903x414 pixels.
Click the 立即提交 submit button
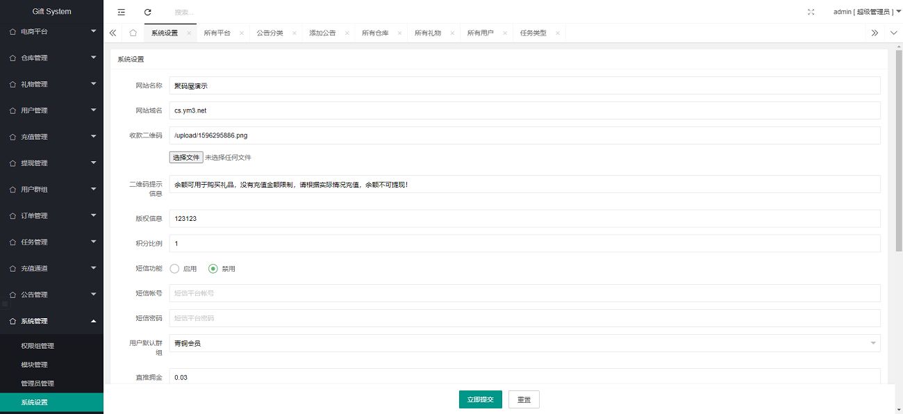click(x=480, y=399)
